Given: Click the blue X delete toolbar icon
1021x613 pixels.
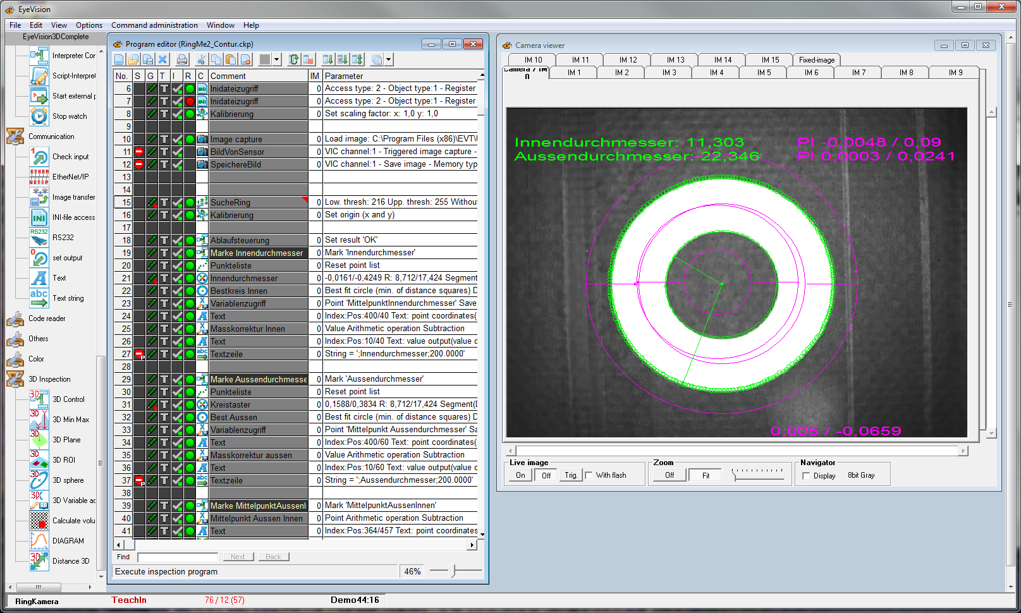Looking at the screenshot, I should click(162, 59).
